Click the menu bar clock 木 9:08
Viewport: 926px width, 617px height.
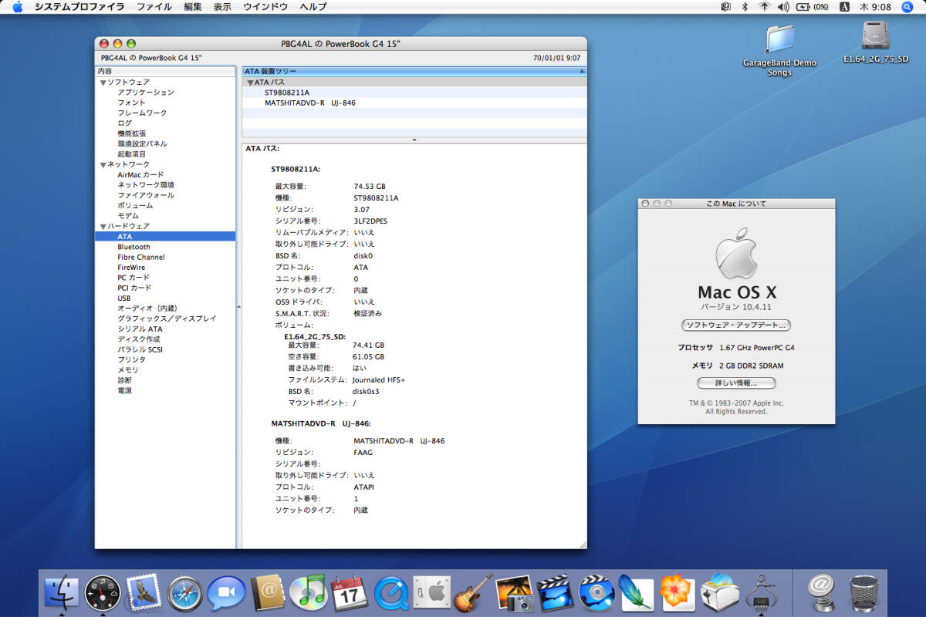876,7
